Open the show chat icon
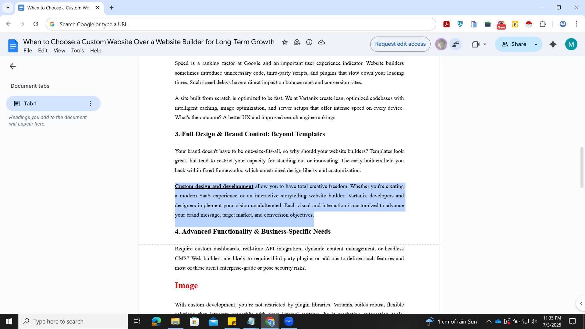Image resolution: width=585 pixels, height=329 pixels. pos(456,44)
